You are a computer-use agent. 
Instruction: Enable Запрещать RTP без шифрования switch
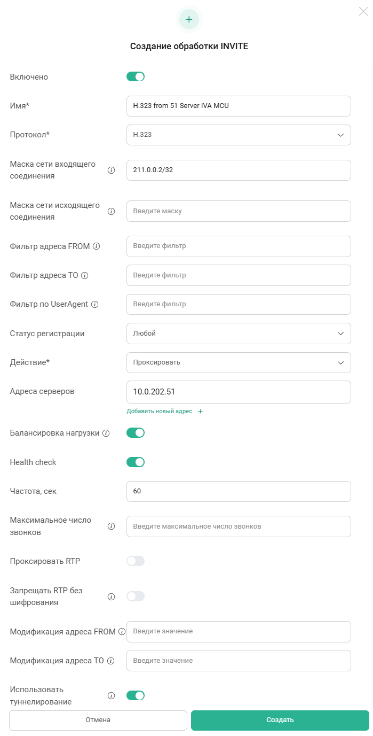tap(136, 596)
